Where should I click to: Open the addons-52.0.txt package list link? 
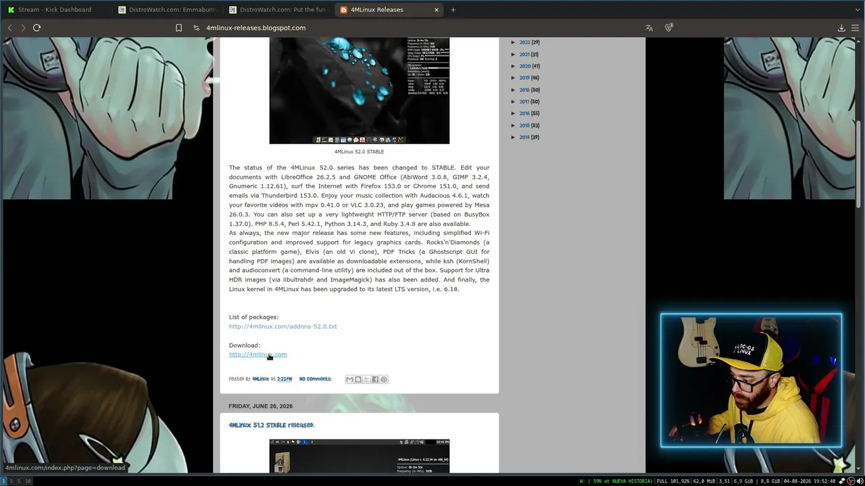click(282, 327)
